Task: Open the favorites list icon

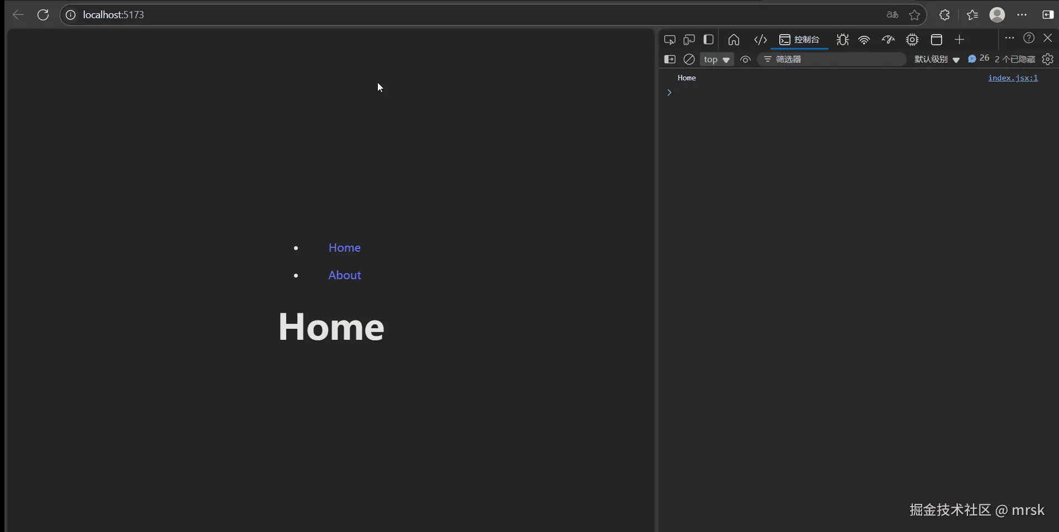Action: pos(972,15)
